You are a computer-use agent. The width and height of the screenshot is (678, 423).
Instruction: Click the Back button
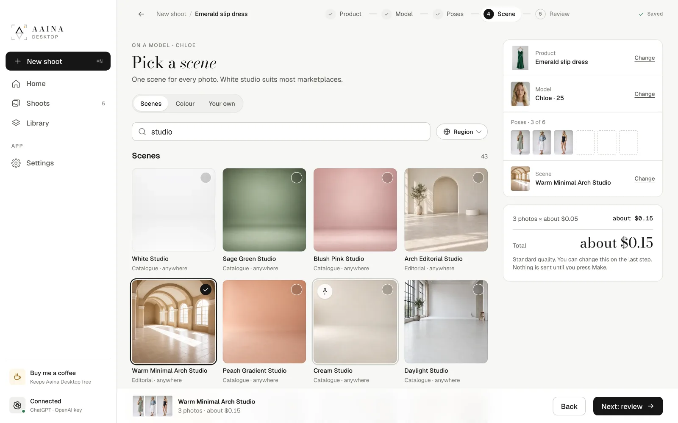coord(569,406)
